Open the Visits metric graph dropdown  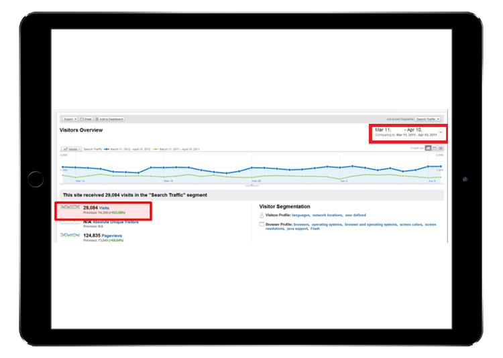click(x=71, y=149)
